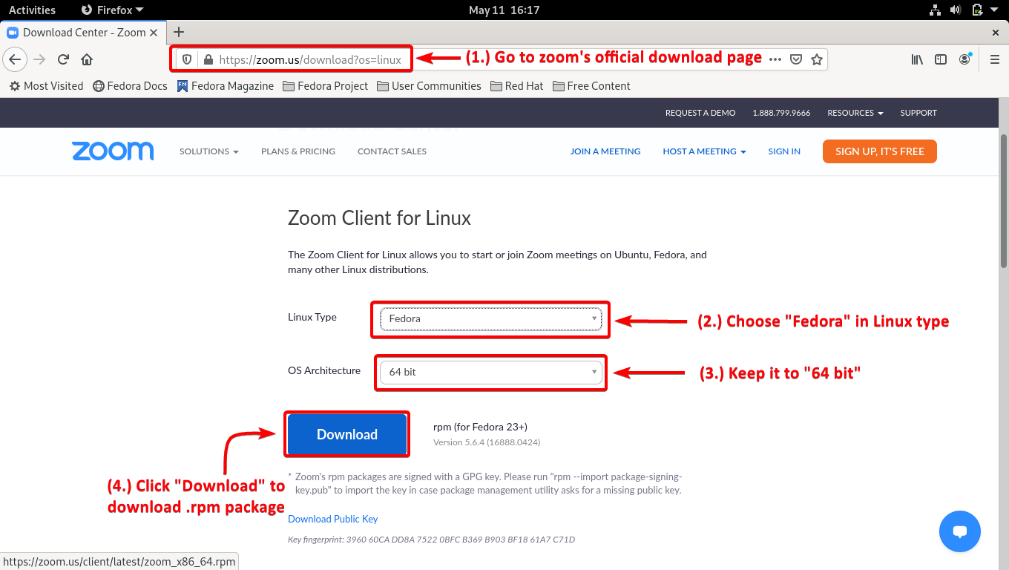Click the Firefox home button
The height and width of the screenshot is (570, 1009).
tap(85, 59)
